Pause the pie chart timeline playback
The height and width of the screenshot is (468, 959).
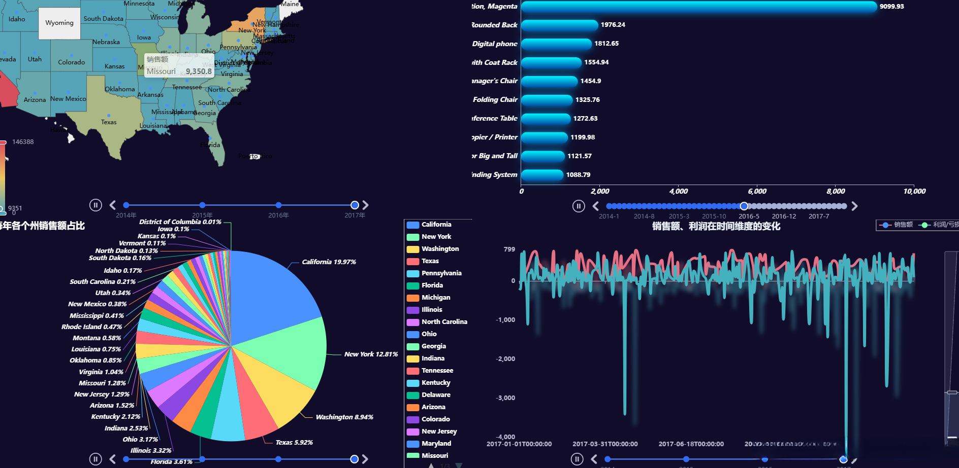tap(95, 459)
